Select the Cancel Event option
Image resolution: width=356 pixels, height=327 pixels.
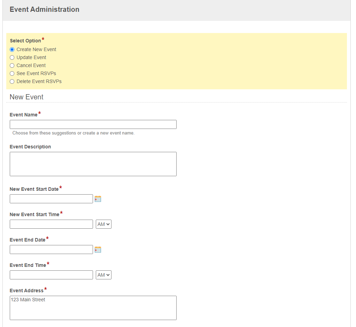[12, 65]
